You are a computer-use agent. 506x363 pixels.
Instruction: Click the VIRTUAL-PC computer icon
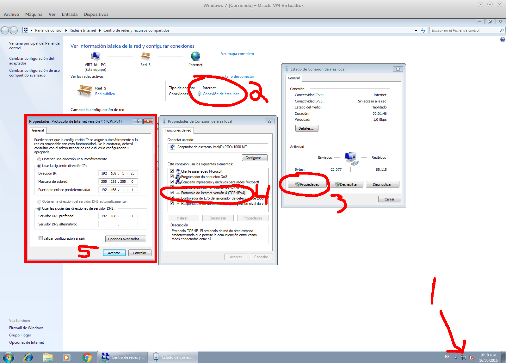[95, 56]
